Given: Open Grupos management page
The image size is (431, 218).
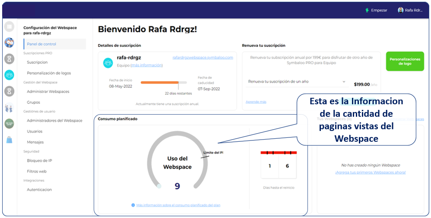Looking at the screenshot, I should [x=34, y=102].
